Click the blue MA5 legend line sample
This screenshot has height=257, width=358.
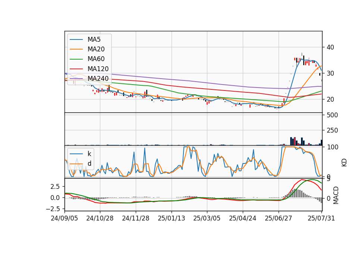click(76, 39)
